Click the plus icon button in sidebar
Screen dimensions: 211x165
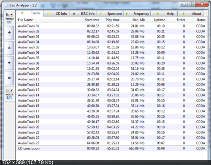pos(9,33)
